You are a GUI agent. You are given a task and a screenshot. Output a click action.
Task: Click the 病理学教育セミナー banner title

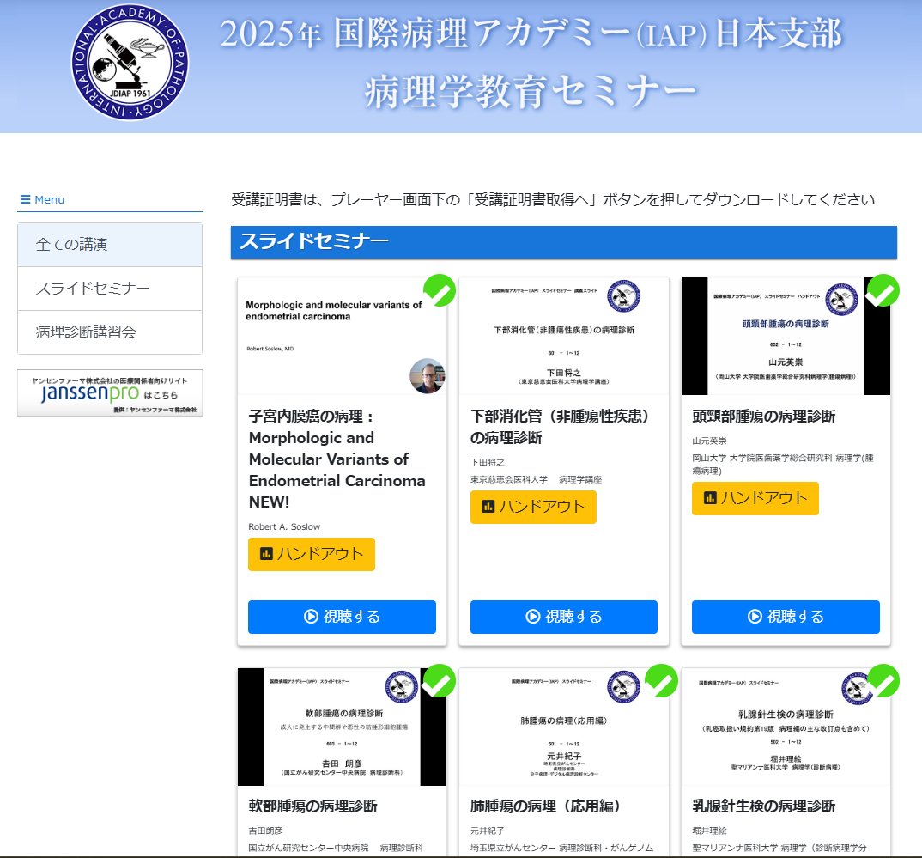(531, 93)
